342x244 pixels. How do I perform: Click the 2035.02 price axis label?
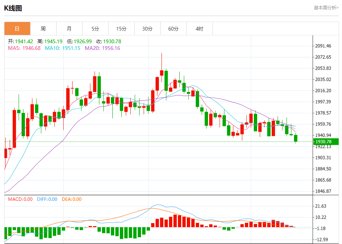(x=323, y=79)
